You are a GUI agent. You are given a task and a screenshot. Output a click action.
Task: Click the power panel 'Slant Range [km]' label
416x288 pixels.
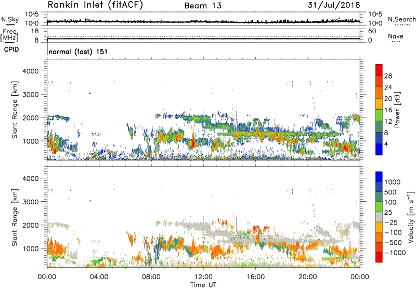coord(15,110)
